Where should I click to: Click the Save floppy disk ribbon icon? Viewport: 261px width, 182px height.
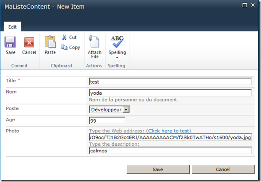click(10, 42)
